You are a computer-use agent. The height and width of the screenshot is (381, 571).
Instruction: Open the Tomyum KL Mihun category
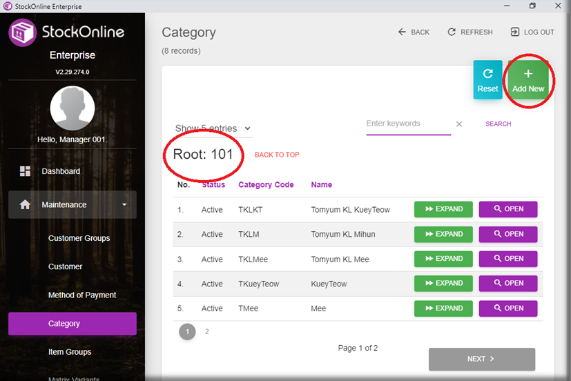pos(507,234)
